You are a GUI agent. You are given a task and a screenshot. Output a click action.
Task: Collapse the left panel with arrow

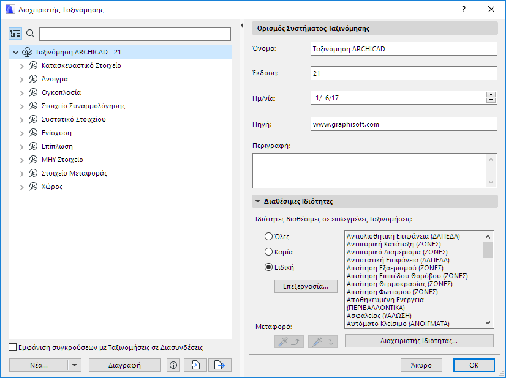pos(242,26)
